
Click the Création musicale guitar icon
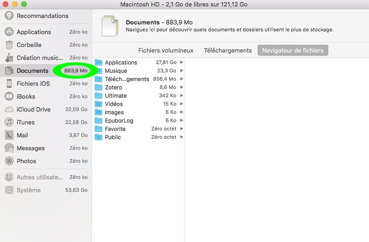(x=9, y=58)
